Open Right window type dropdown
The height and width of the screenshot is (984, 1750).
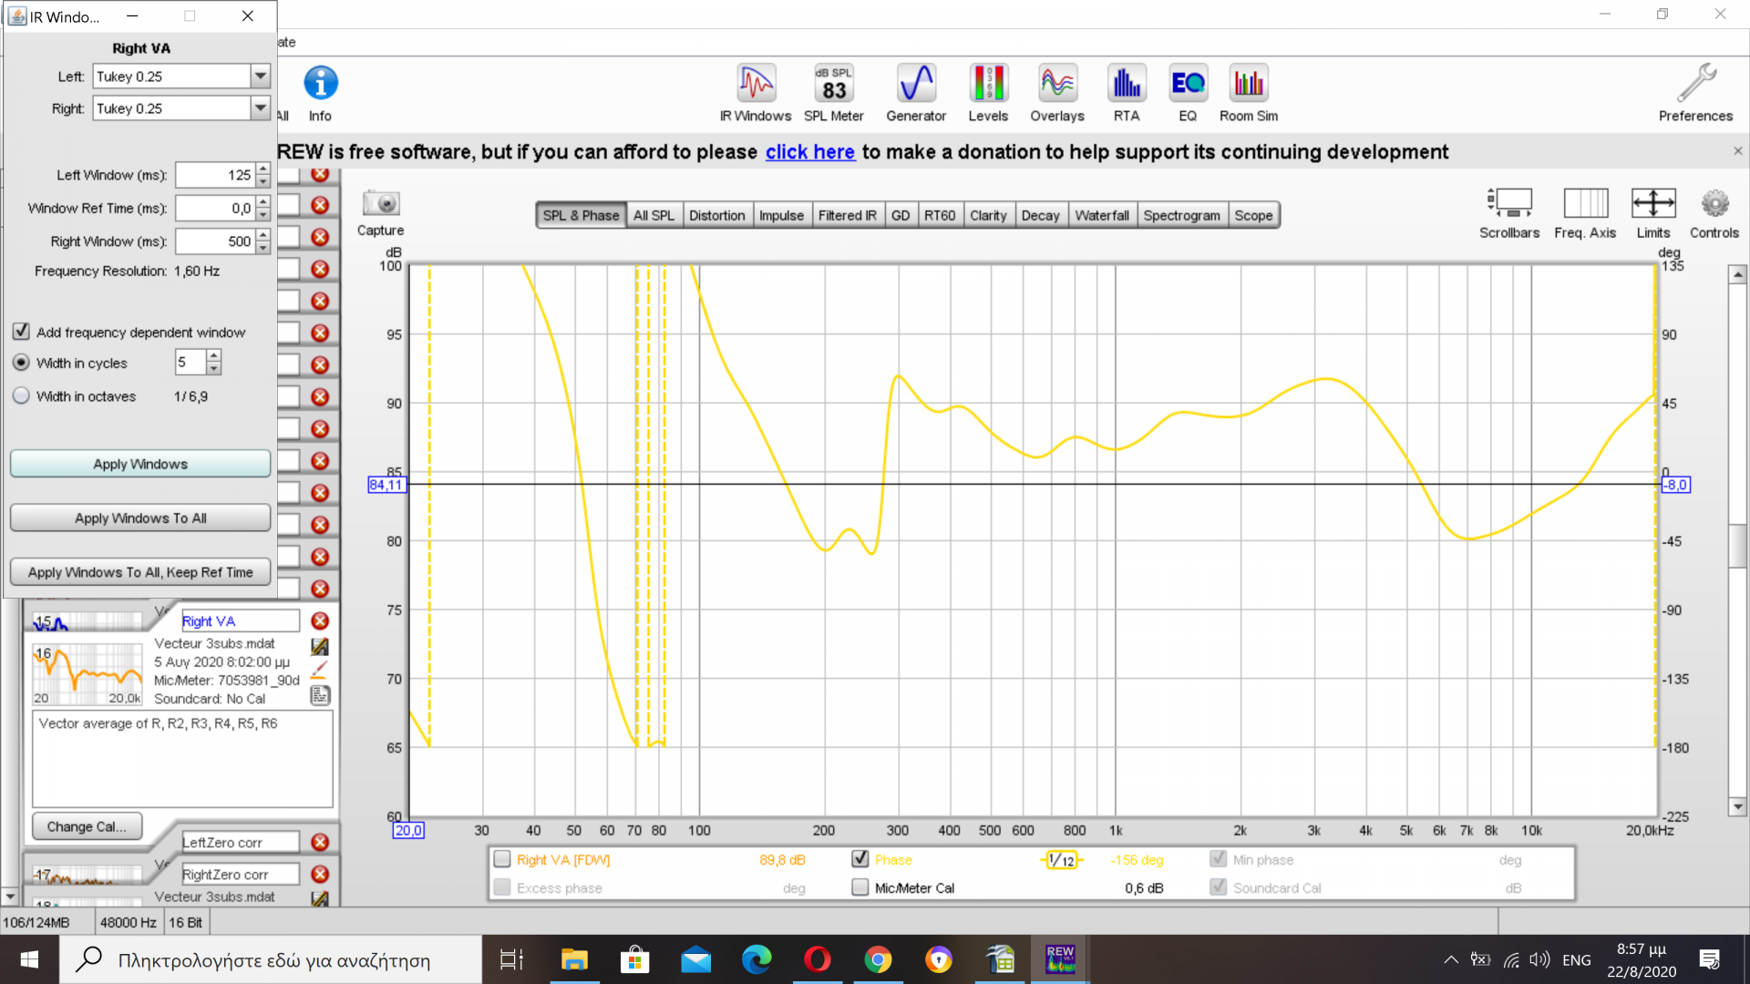pyautogui.click(x=260, y=108)
